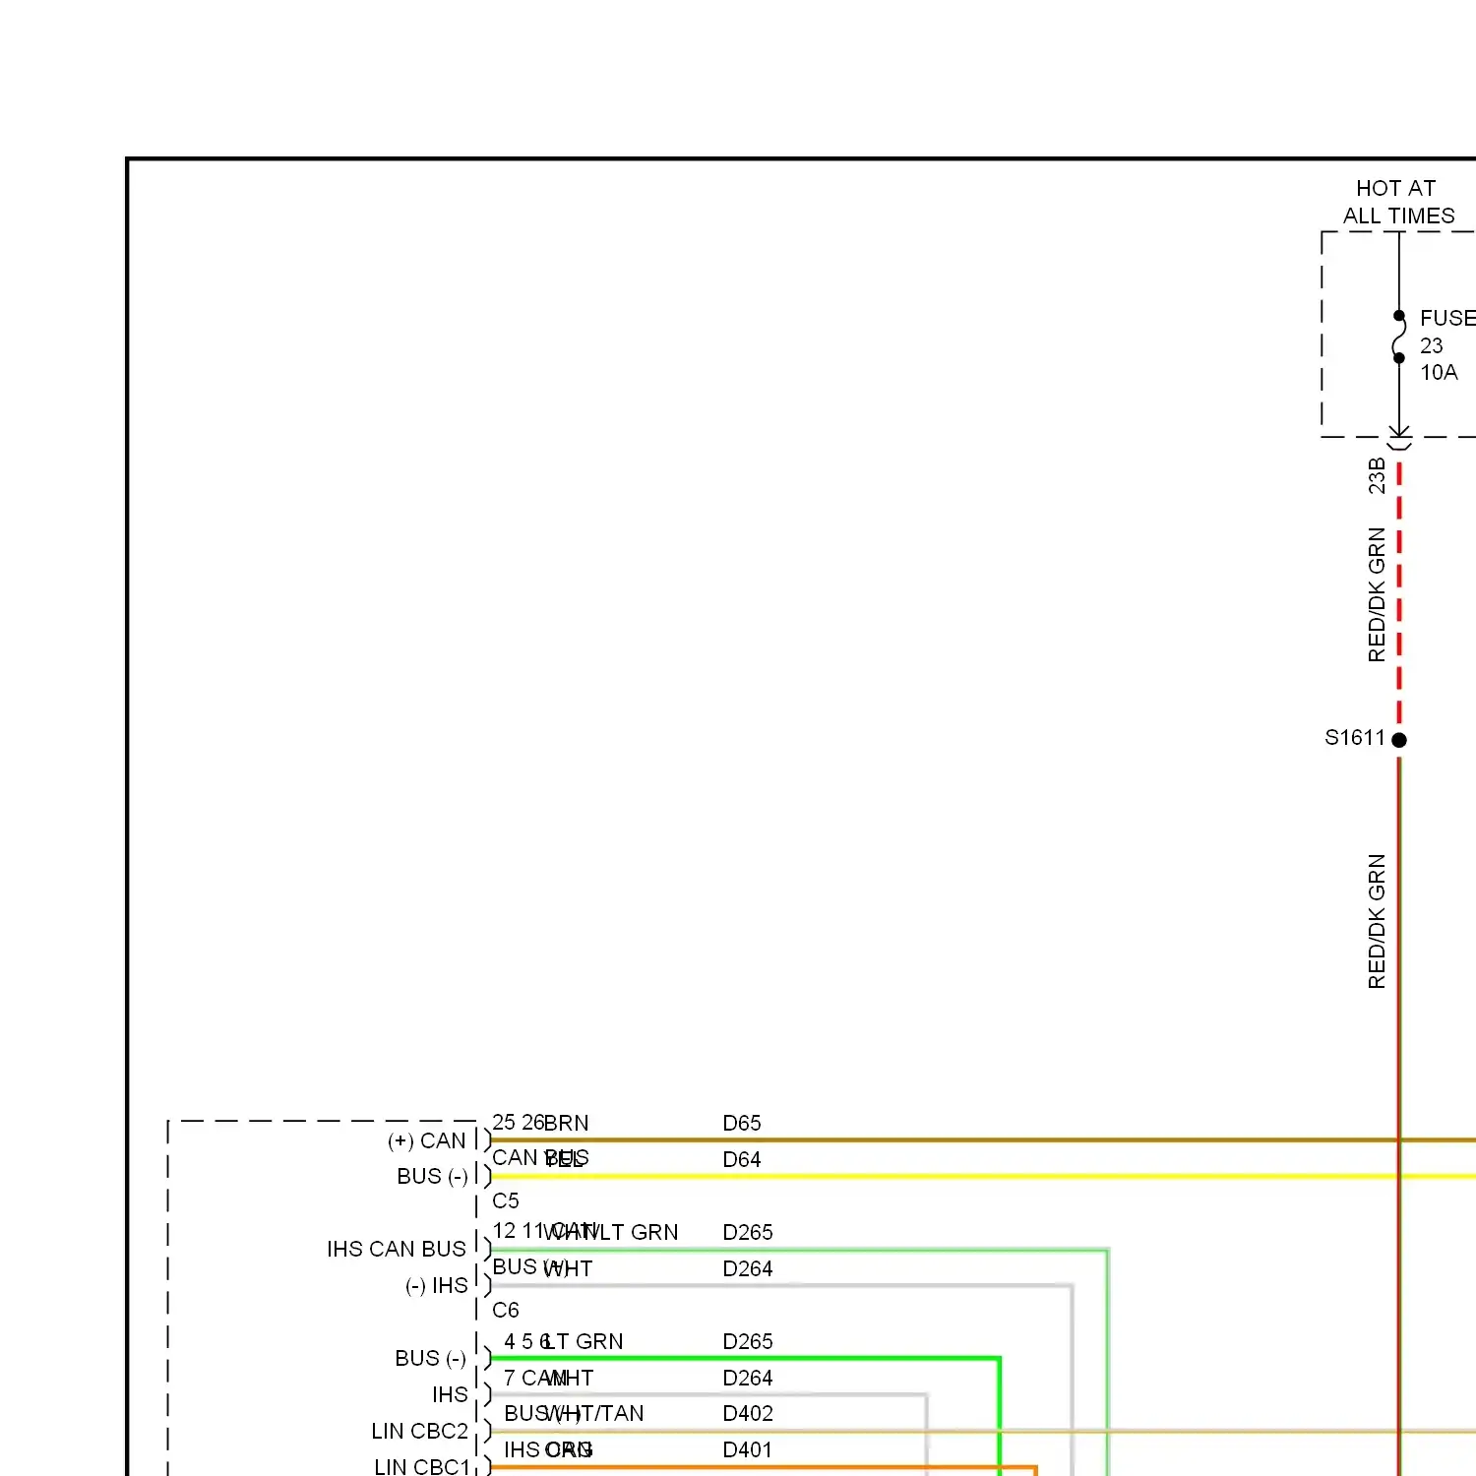The width and height of the screenshot is (1476, 1476).
Task: Click the black splice dot at S1611
Action: (x=1399, y=740)
